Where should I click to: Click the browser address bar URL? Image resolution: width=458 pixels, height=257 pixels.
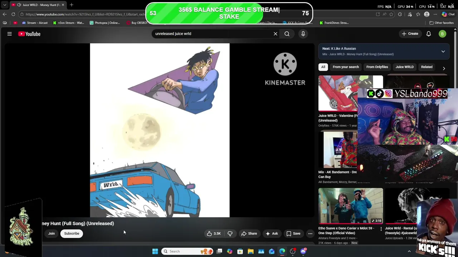(x=85, y=14)
